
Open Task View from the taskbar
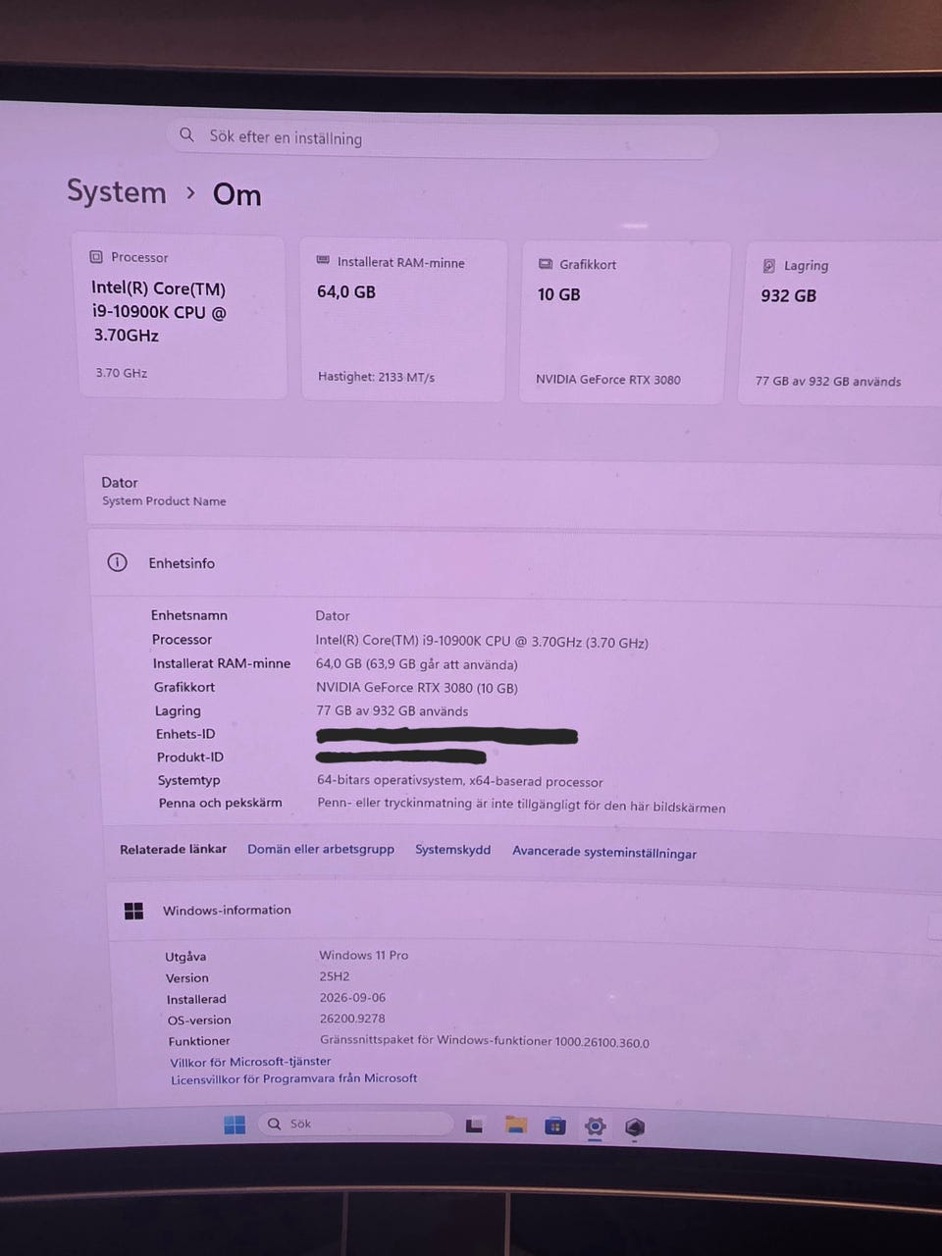(474, 1125)
